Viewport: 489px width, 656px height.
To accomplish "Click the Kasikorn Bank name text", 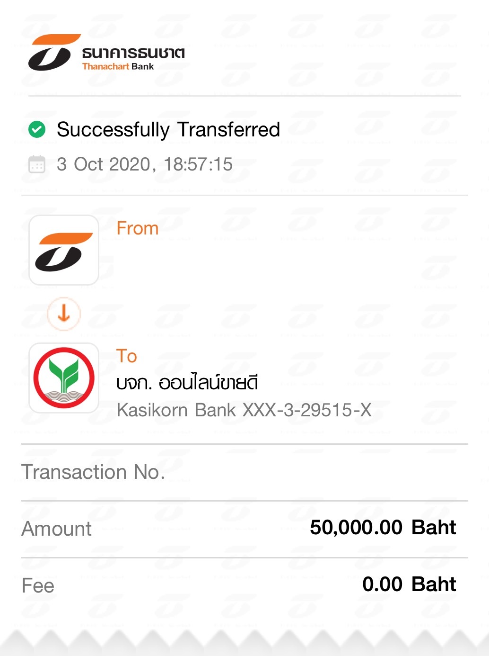I will (176, 410).
